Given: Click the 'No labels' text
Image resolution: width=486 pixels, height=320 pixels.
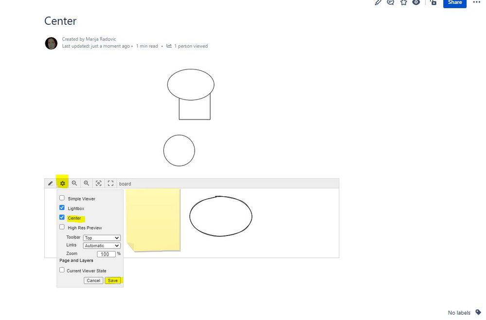Looking at the screenshot, I should coord(459,313).
